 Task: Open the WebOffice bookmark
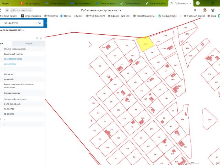pos(51,16)
